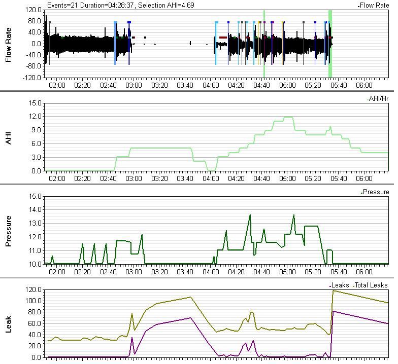The height and width of the screenshot is (364, 398).
Task: Click the AHI peak near 05:00
Action: click(288, 117)
